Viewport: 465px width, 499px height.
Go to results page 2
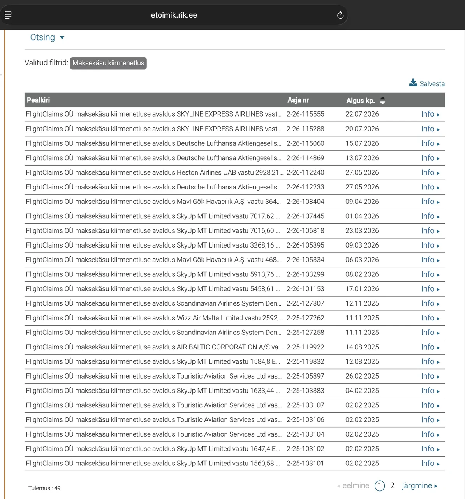(x=392, y=486)
